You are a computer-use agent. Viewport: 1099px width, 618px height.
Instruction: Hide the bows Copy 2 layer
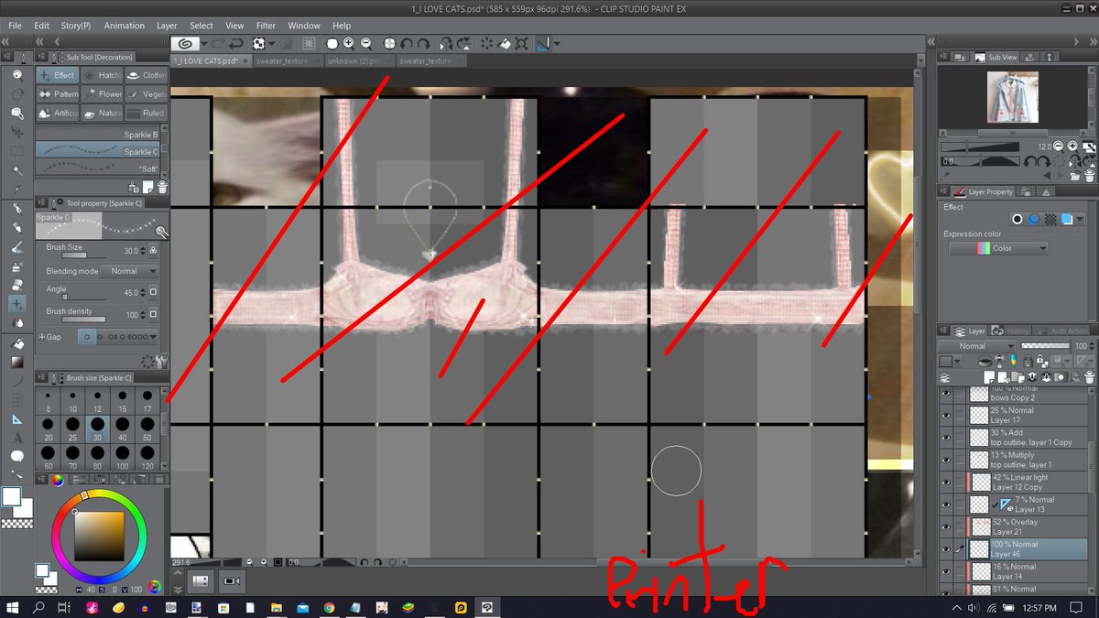tap(946, 394)
